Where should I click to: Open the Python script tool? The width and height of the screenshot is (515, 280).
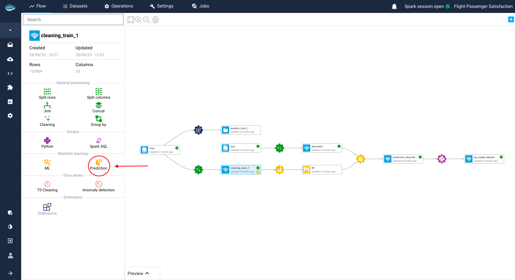pos(47,141)
